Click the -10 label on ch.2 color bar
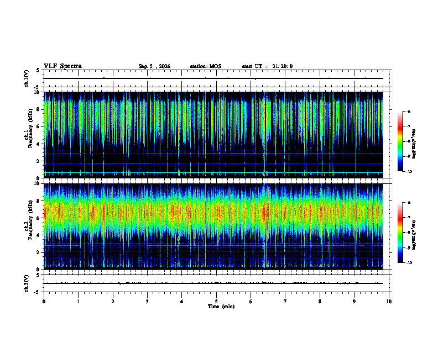The width and height of the screenshot is (438, 338). pos(409,263)
